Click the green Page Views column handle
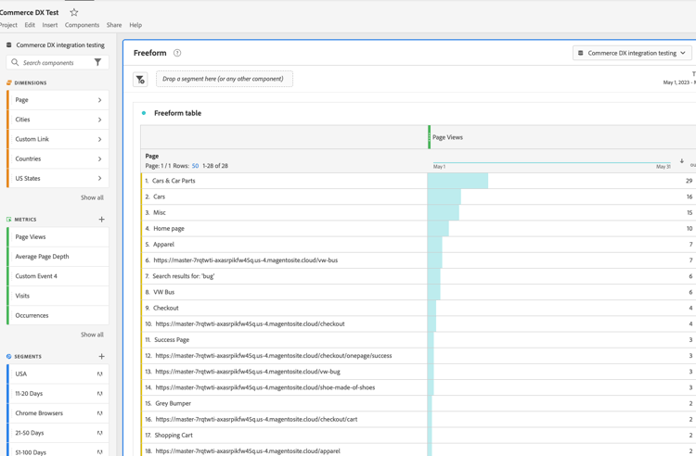 (x=430, y=137)
